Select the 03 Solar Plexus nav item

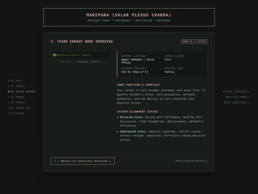tap(21, 91)
